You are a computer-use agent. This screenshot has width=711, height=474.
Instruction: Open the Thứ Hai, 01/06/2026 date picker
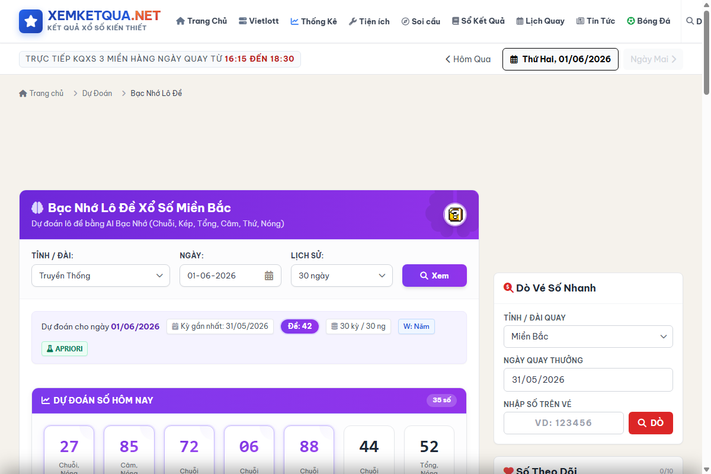[x=561, y=59]
